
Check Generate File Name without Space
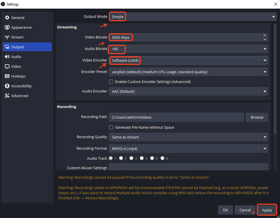pyautogui.click(x=111, y=127)
